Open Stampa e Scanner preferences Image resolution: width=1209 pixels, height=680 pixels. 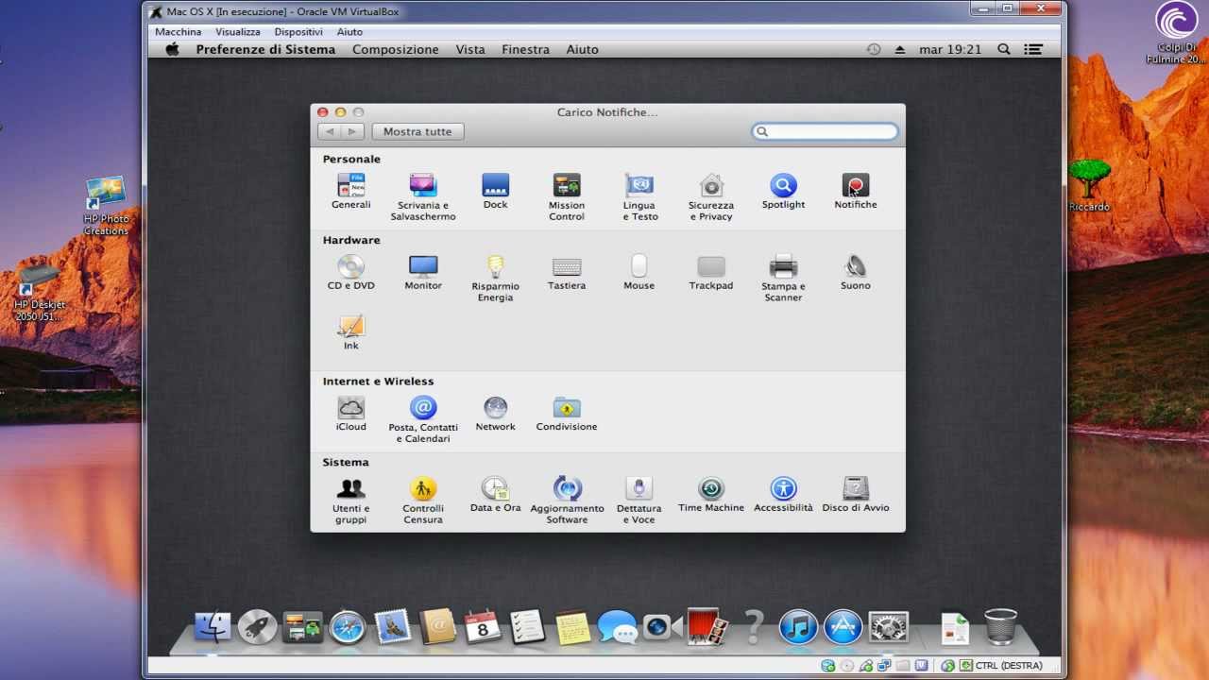click(x=783, y=278)
